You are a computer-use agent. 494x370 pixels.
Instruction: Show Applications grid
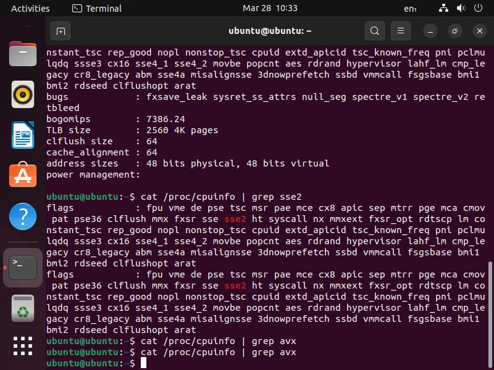[23, 346]
